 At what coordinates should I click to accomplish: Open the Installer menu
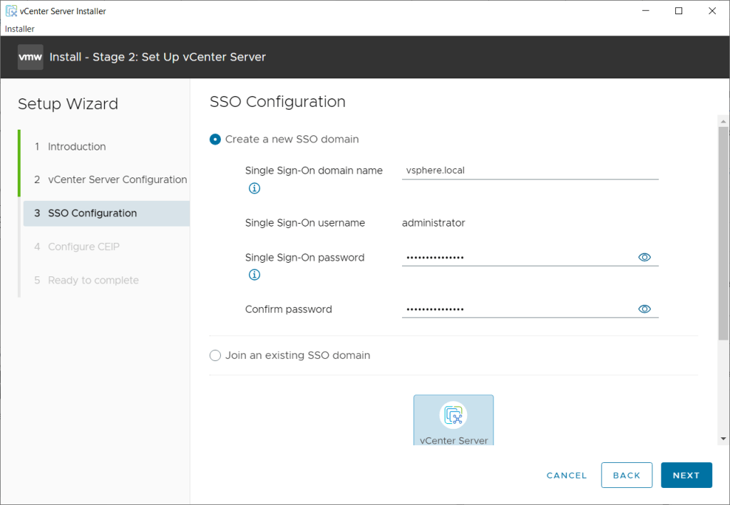pos(20,29)
